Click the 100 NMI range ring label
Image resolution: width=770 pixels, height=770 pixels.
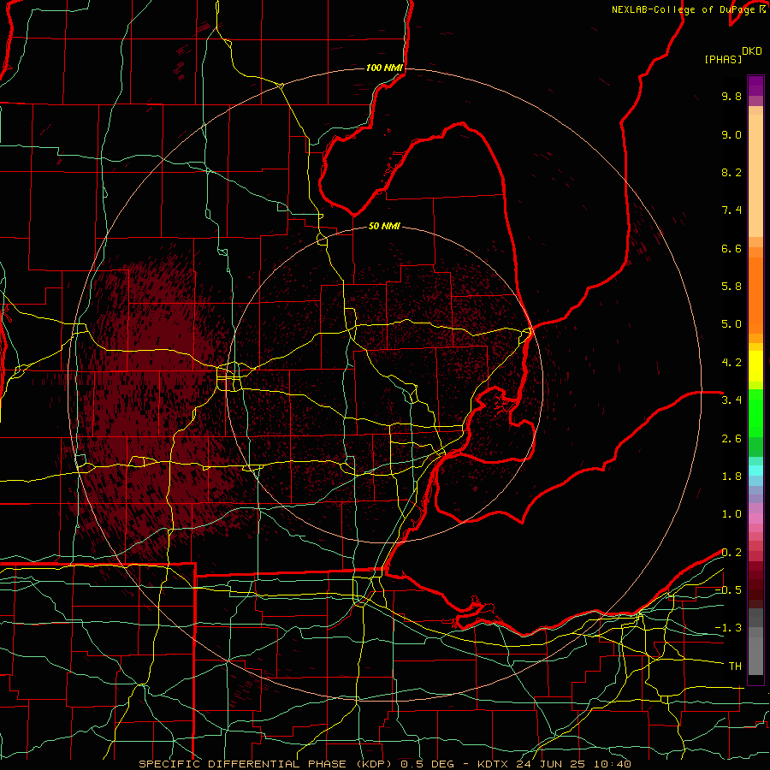(384, 68)
